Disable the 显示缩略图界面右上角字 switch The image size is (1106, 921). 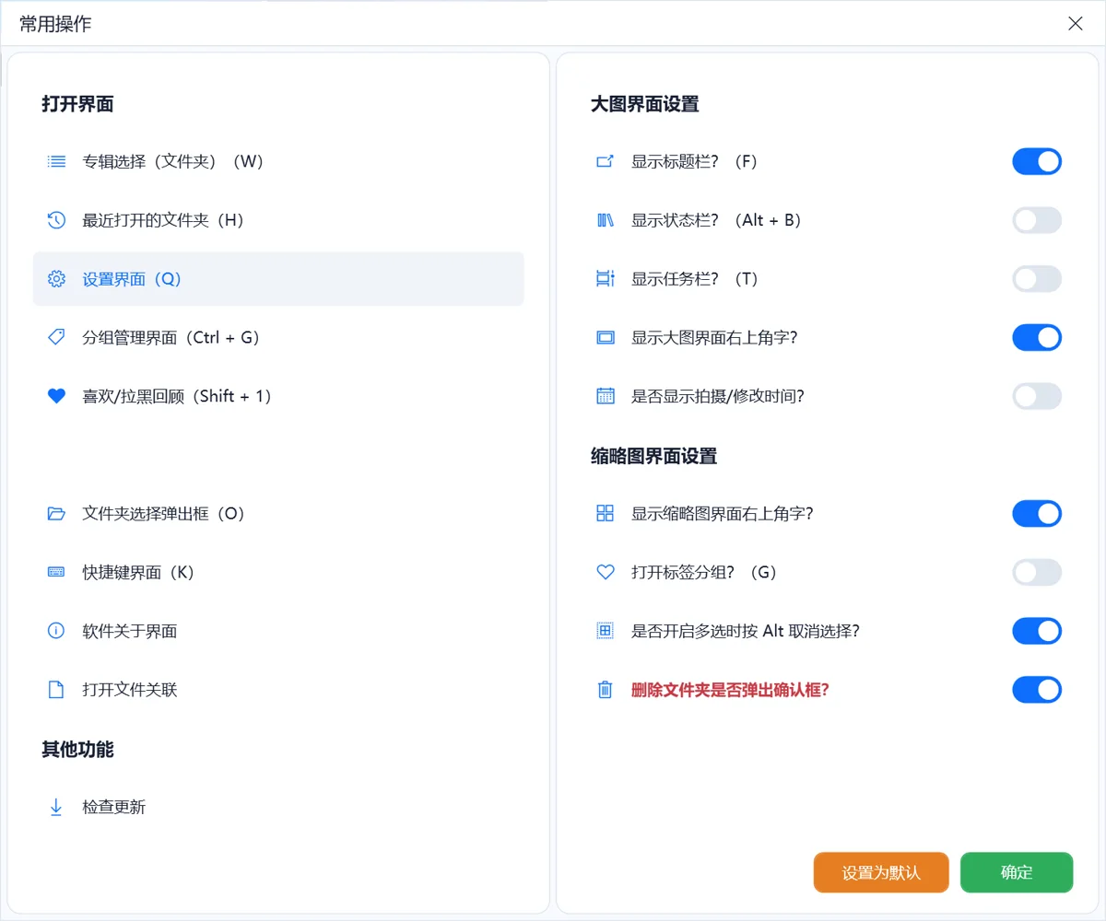coord(1037,514)
